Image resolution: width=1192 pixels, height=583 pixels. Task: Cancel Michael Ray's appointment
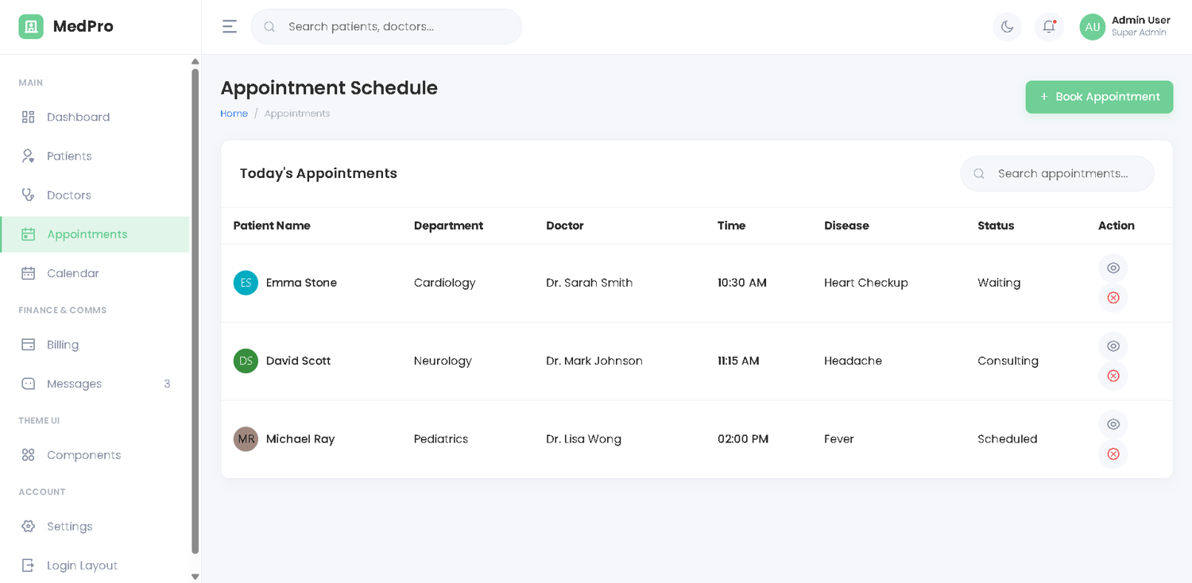click(x=1113, y=454)
